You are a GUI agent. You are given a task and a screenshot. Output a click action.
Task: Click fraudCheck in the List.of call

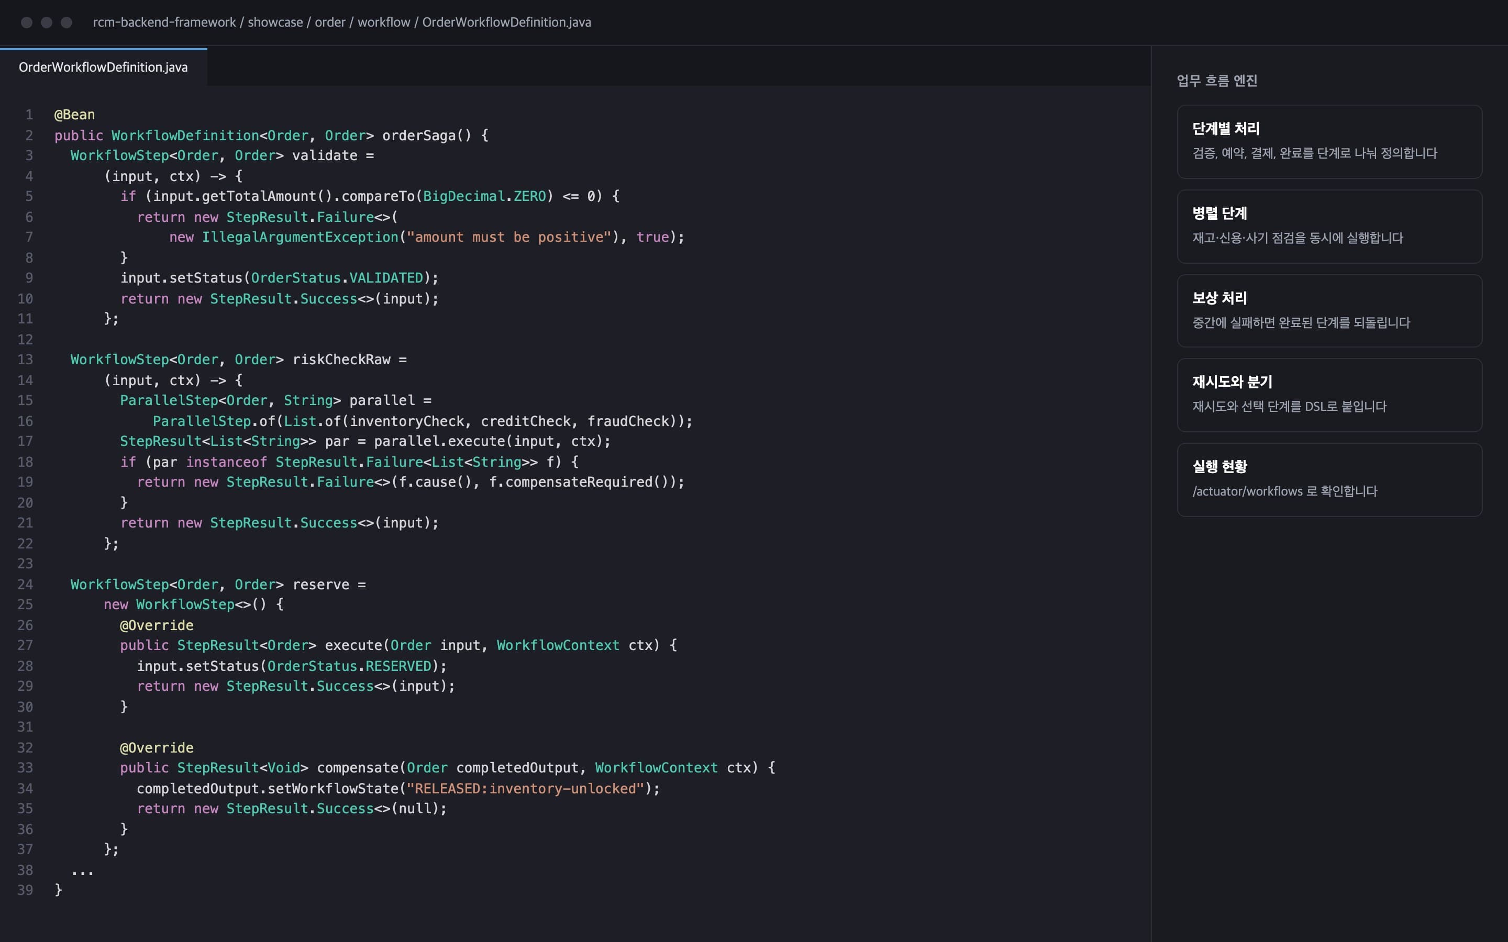[628, 421]
